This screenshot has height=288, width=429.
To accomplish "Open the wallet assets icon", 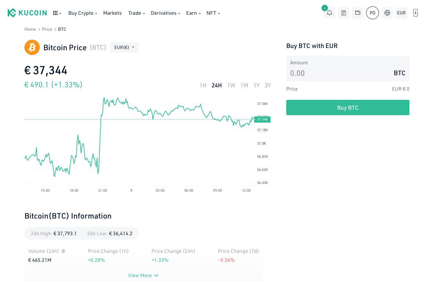I will pyautogui.click(x=358, y=13).
